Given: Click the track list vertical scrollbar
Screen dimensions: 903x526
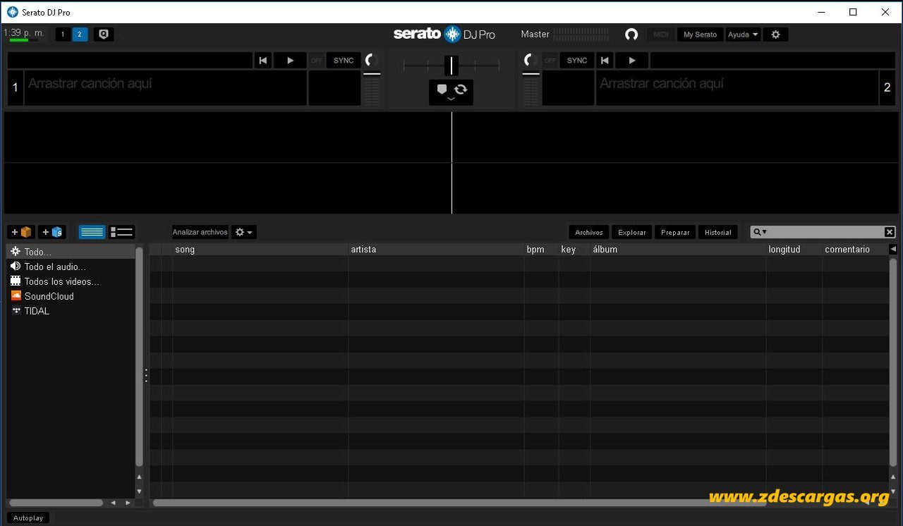Looking at the screenshot, I should (x=893, y=363).
